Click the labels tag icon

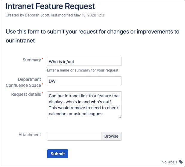coord(181,162)
